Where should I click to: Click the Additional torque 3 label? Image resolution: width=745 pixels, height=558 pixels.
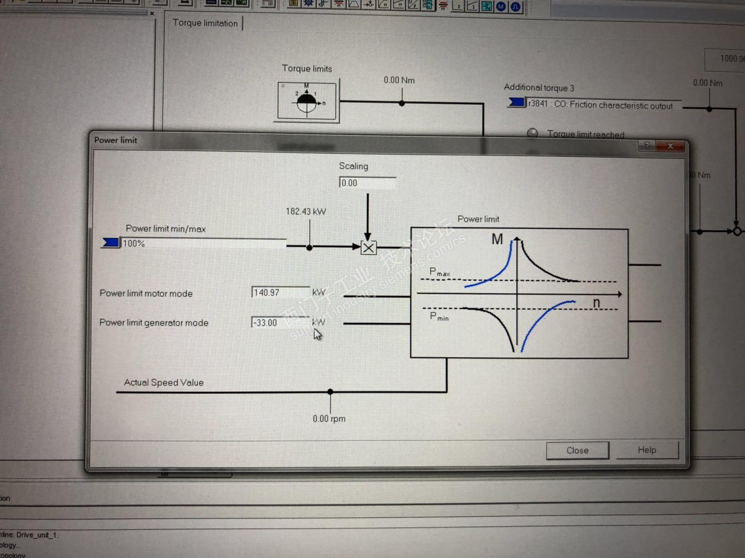[x=539, y=87]
